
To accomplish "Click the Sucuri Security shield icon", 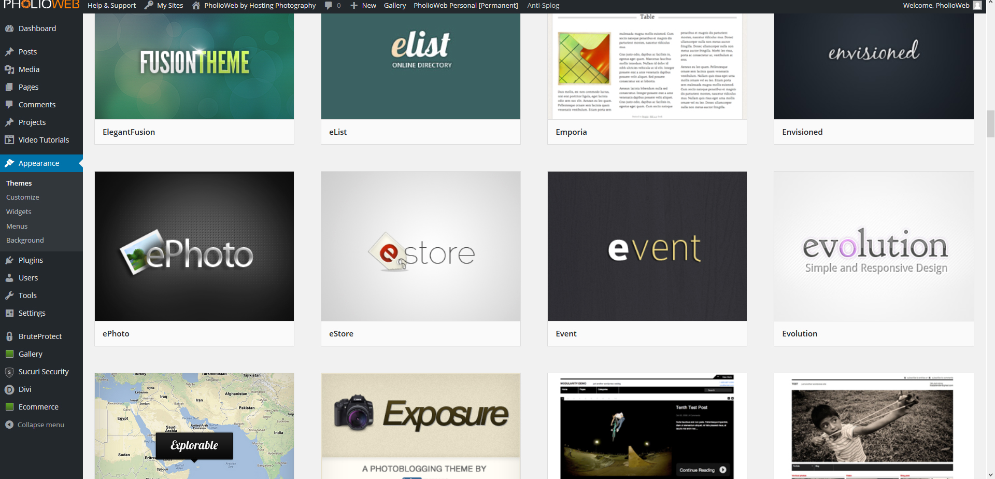I will click(x=9, y=372).
